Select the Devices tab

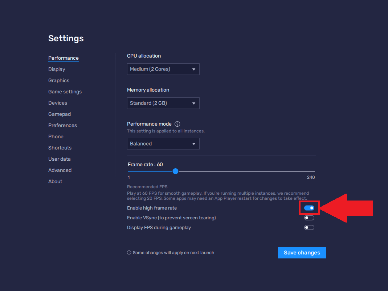(58, 103)
